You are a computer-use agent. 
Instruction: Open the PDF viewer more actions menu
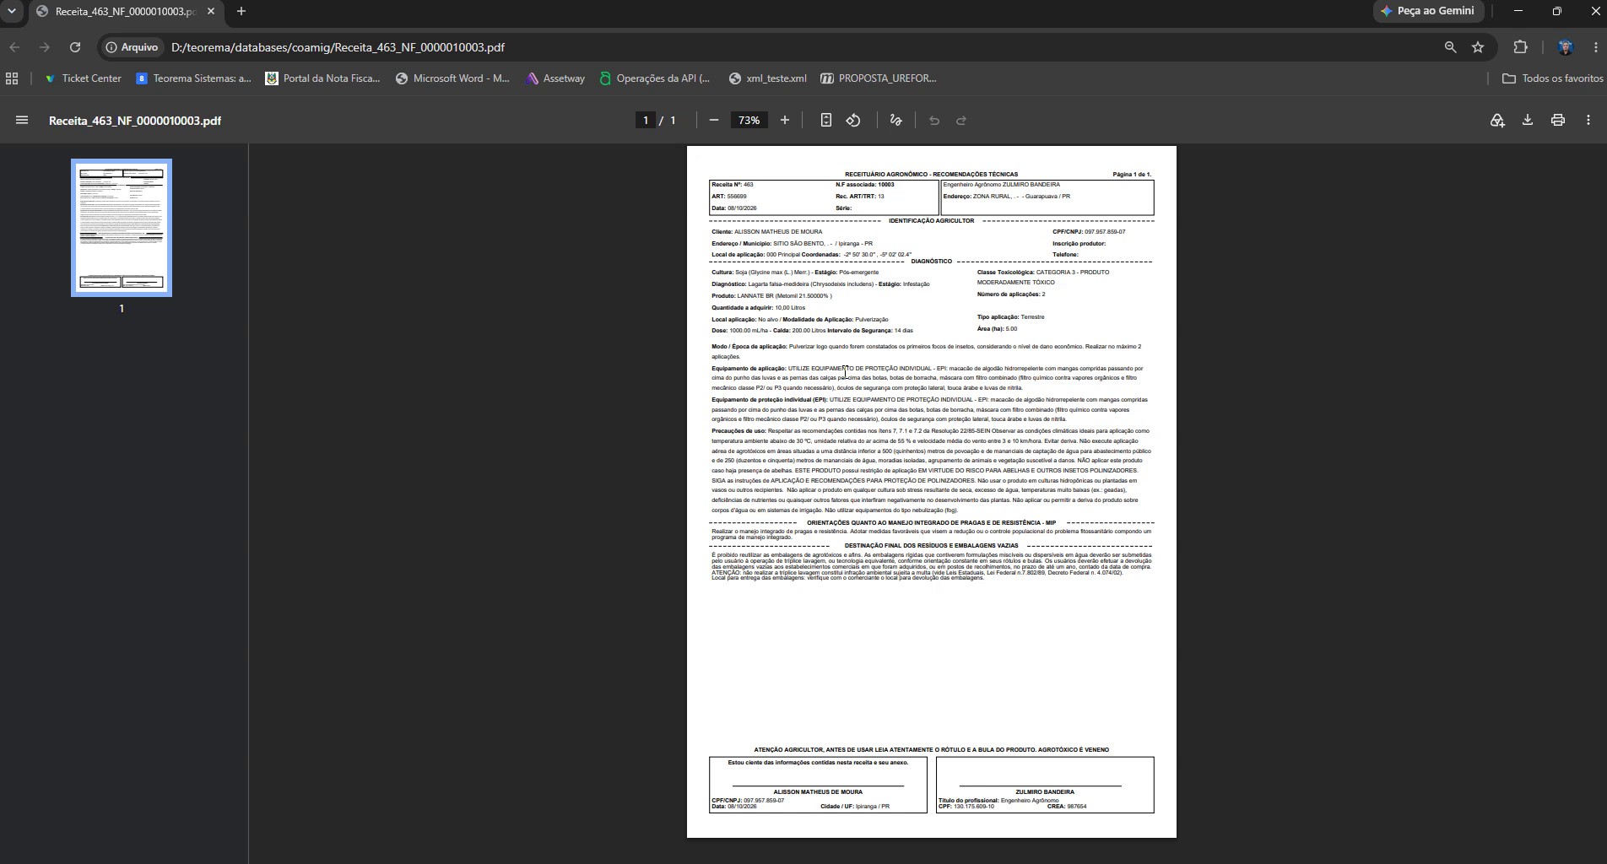coord(1588,121)
